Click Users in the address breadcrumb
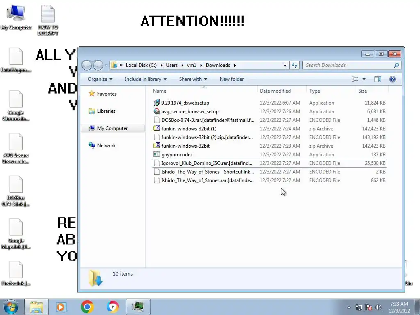This screenshot has width=420, height=315. [172, 65]
